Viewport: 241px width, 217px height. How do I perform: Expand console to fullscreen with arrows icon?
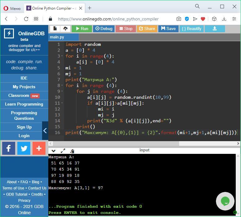(x=63, y=151)
